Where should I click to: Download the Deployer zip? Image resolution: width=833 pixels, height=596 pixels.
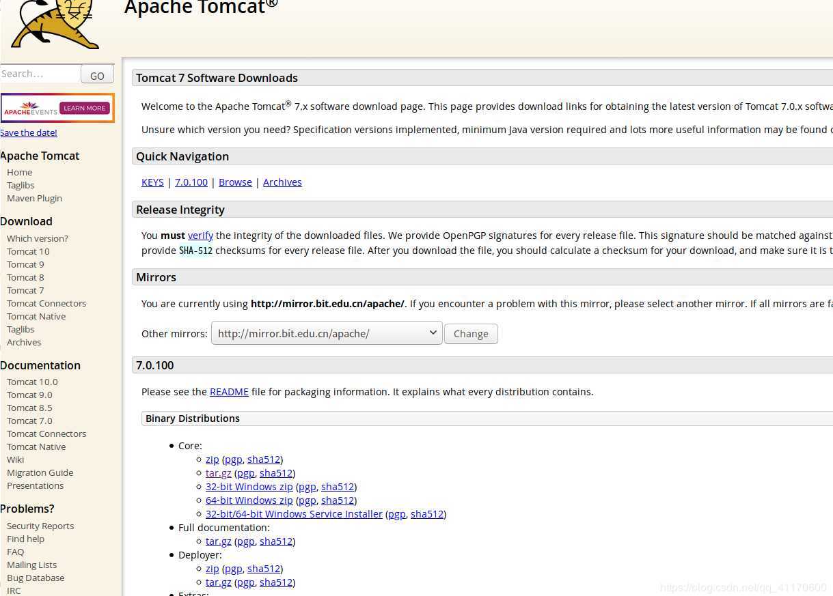[x=213, y=569]
